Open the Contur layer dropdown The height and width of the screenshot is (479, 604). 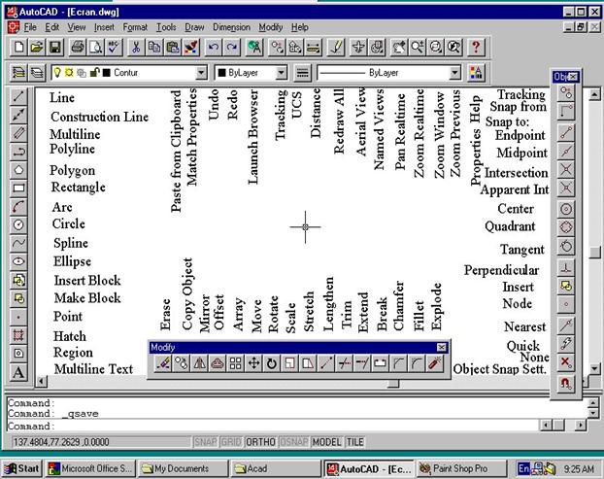point(202,73)
